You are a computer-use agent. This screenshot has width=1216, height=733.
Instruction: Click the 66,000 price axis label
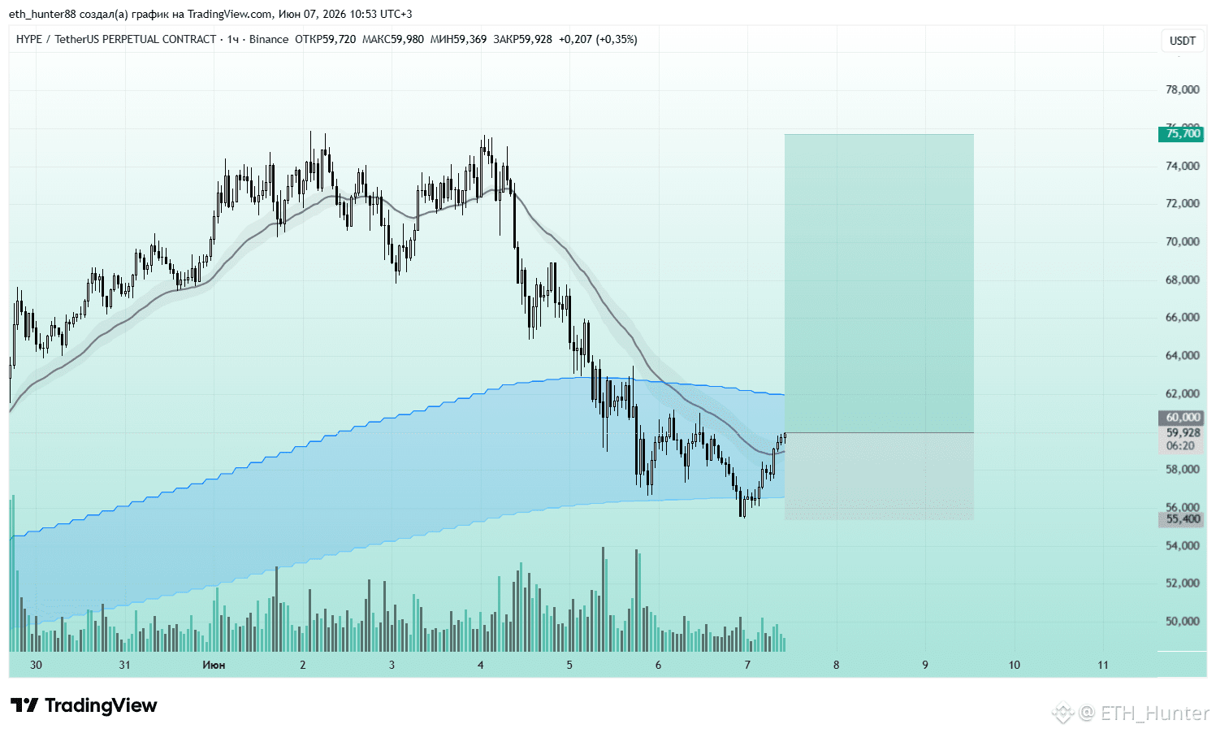click(x=1183, y=317)
